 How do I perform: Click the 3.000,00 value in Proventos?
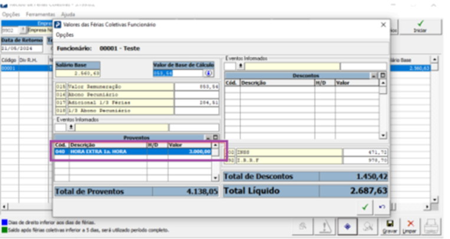click(x=200, y=152)
